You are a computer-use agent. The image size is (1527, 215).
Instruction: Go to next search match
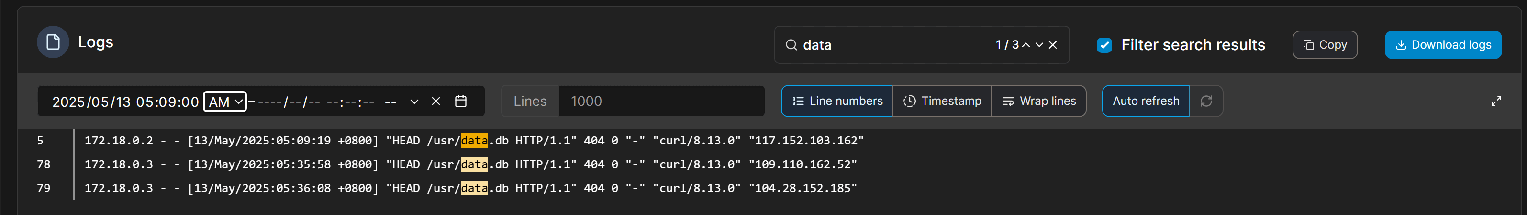tap(1039, 45)
